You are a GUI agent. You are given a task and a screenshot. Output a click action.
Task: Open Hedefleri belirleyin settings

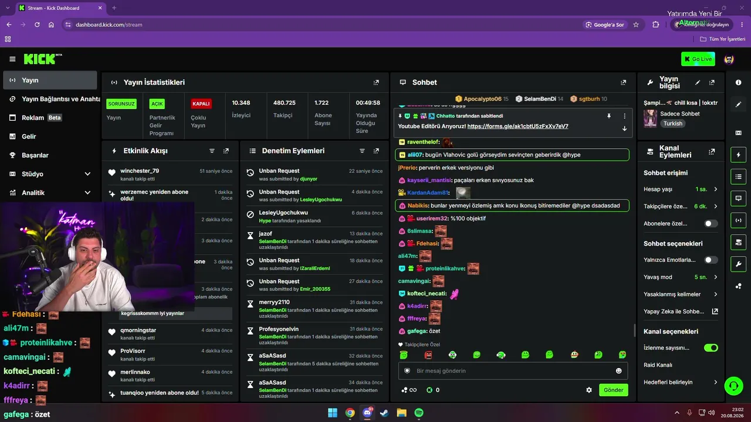click(681, 382)
